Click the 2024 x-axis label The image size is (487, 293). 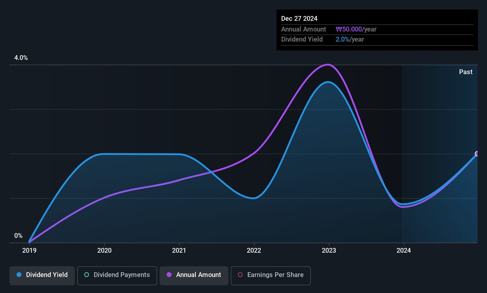(404, 250)
